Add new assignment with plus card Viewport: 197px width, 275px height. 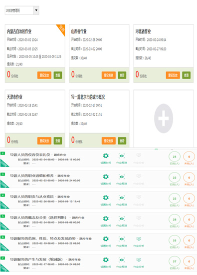click(164, 118)
